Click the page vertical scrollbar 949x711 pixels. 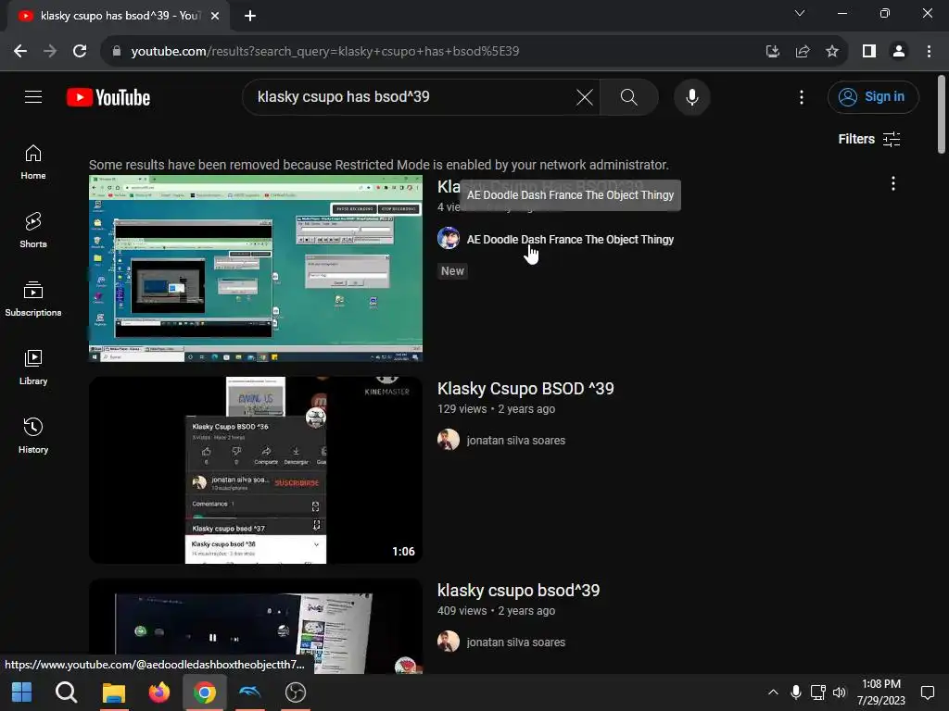pos(942,114)
